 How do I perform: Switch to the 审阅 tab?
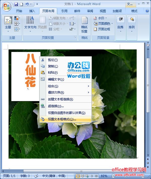(90, 11)
